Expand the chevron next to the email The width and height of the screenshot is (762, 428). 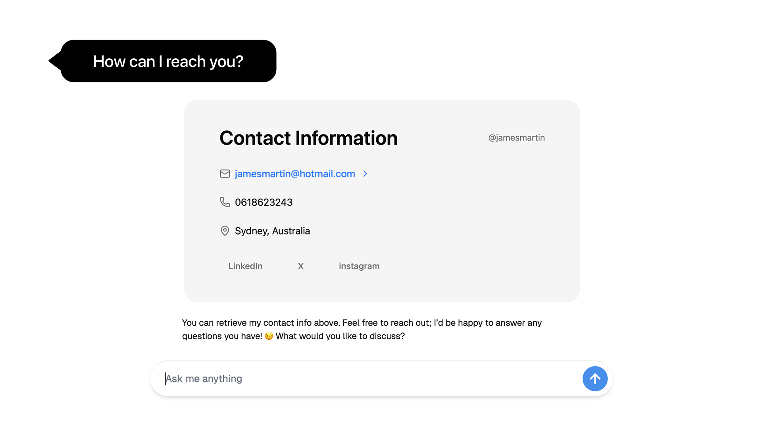point(365,174)
